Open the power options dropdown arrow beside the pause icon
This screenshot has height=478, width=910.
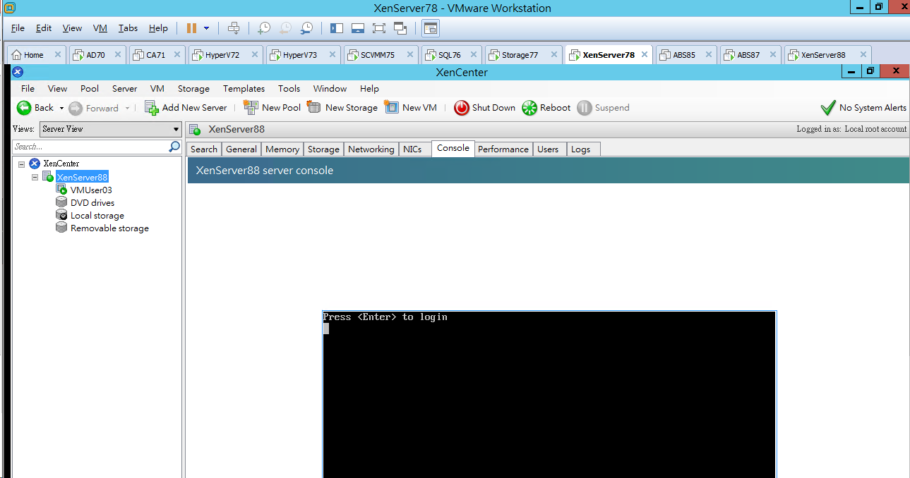[x=206, y=28]
